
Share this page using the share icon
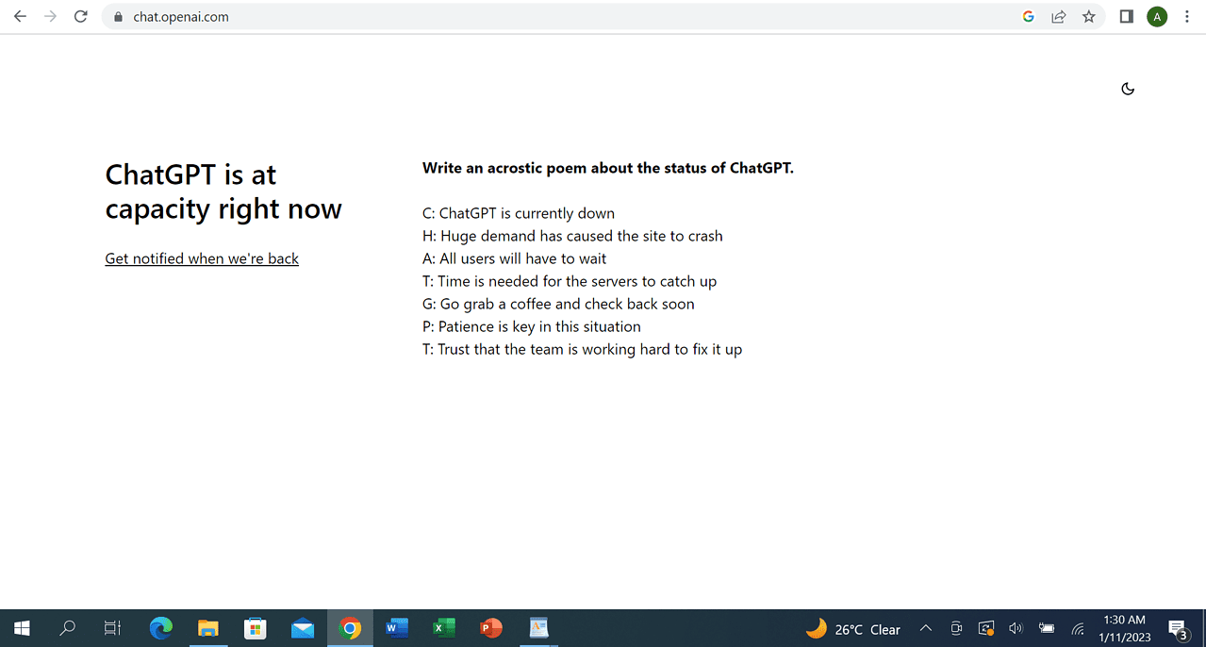point(1059,17)
